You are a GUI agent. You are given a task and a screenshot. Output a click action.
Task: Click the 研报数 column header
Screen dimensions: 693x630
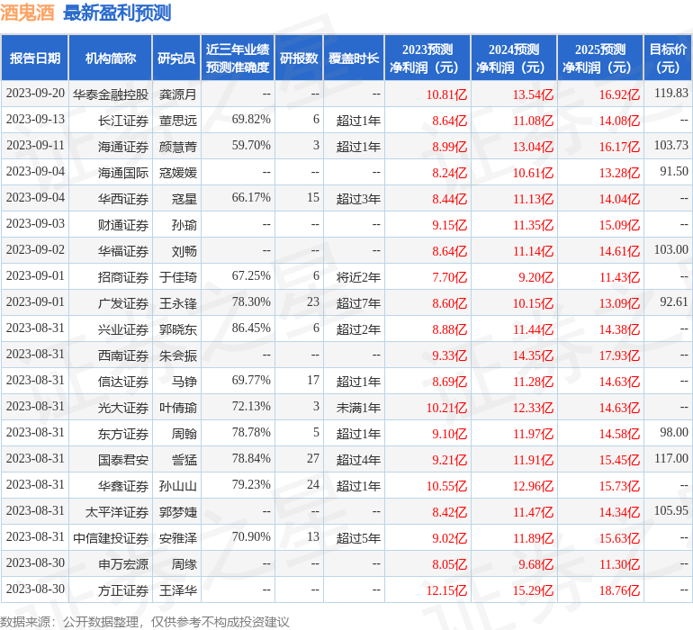pos(299,58)
